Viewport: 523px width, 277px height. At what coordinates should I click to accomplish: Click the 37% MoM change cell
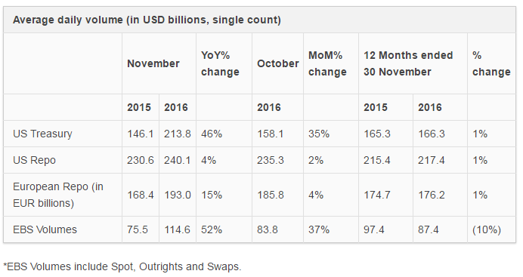(x=319, y=229)
